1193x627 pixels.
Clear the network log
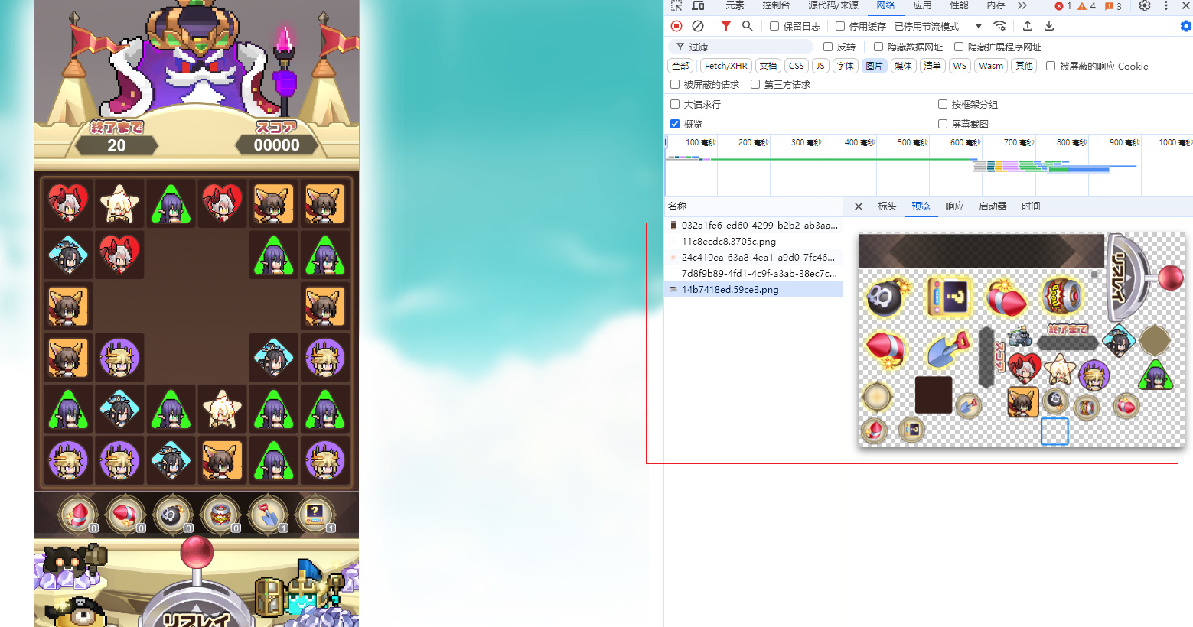[x=698, y=26]
